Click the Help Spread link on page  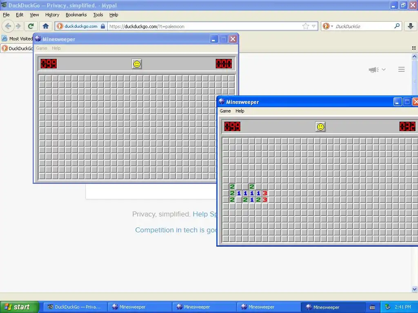click(x=205, y=214)
